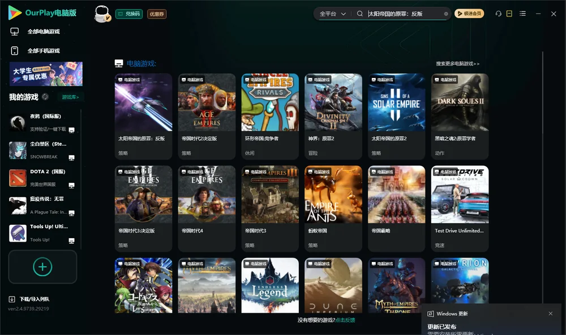The height and width of the screenshot is (335, 566).
Task: Open the user avatar profile
Action: tap(102, 14)
